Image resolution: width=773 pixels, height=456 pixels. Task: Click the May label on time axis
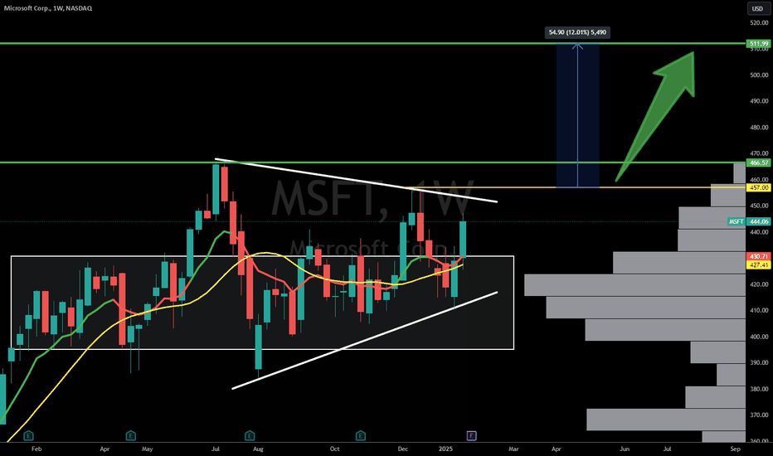pos(147,449)
